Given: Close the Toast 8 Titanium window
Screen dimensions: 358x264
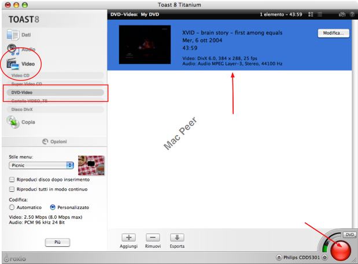Looking at the screenshot, I should tap(8, 5).
